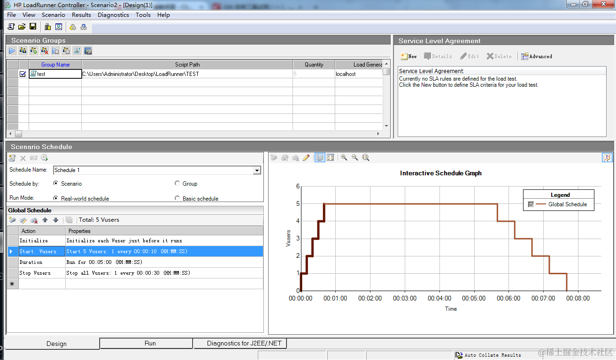Toggle Global Schedule checkbox in the legend
The width and height of the screenshot is (616, 360).
pos(531,204)
